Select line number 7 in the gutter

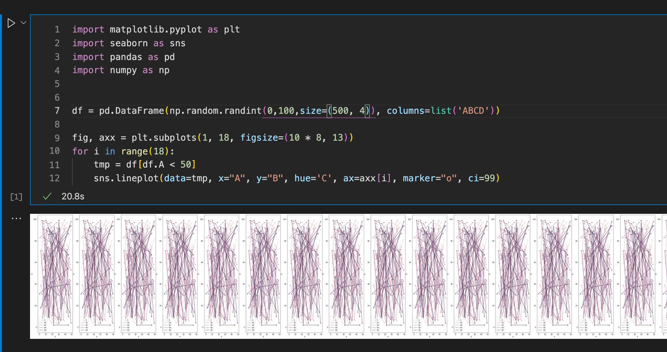[57, 111]
